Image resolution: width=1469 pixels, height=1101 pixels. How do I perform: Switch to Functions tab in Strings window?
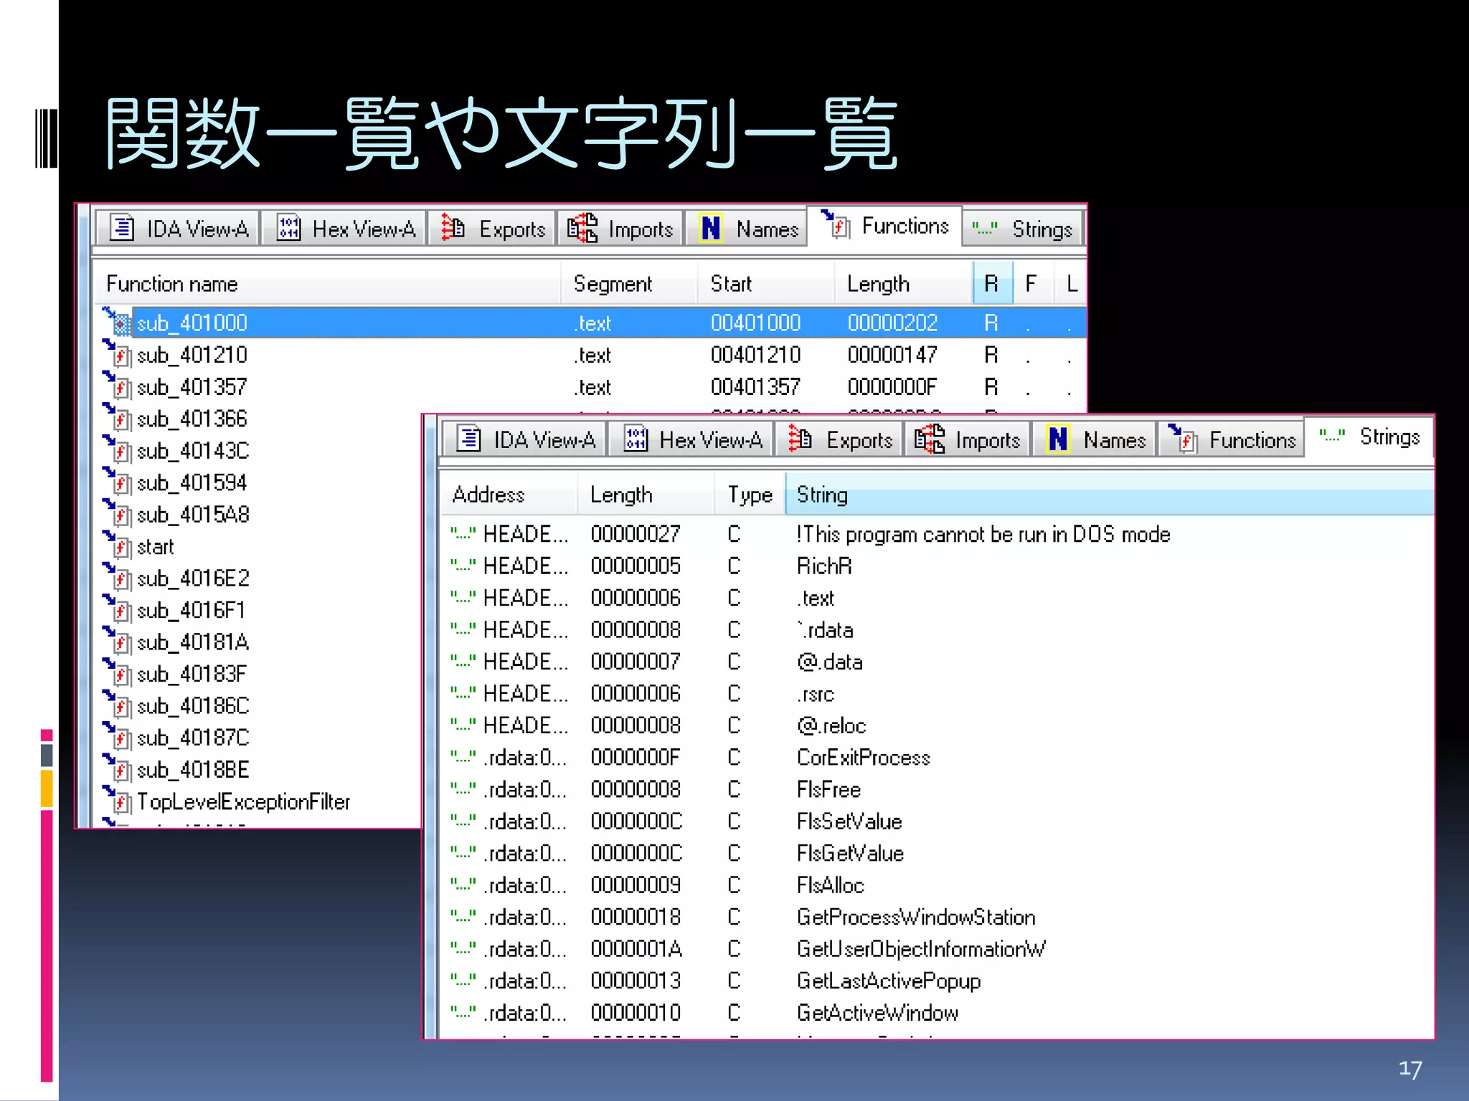1231,439
